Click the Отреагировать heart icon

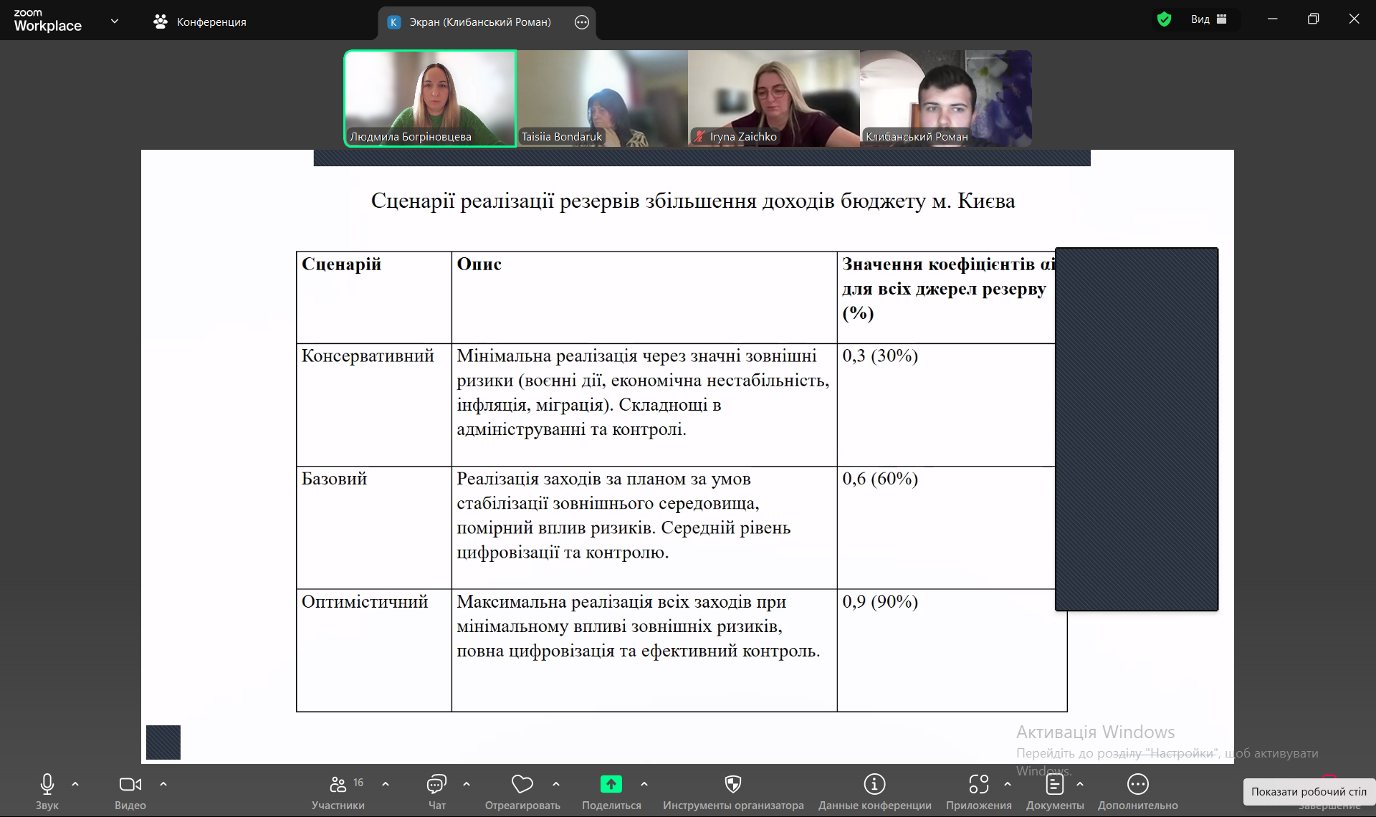(522, 785)
